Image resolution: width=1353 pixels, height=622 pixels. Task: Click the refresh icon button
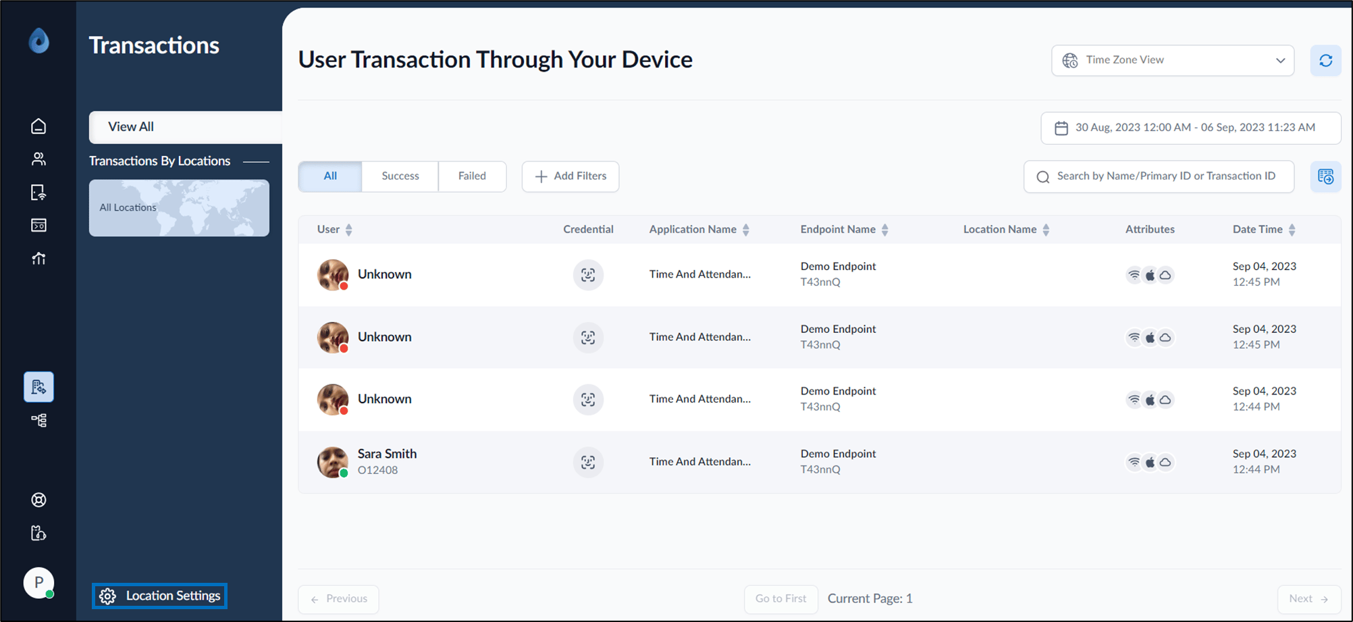click(x=1325, y=61)
